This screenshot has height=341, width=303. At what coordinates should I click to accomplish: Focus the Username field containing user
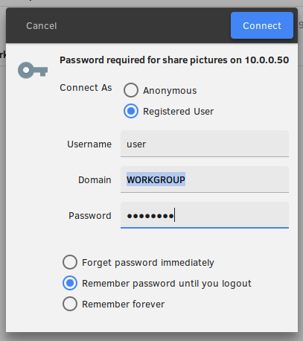[205, 144]
